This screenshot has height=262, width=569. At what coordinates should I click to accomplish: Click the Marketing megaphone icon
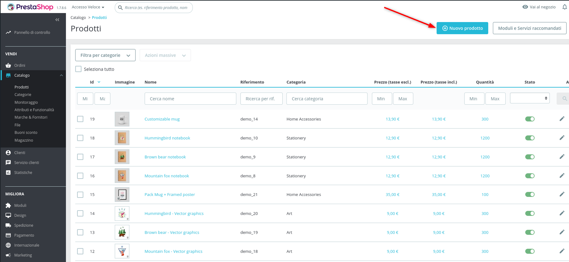pos(8,255)
